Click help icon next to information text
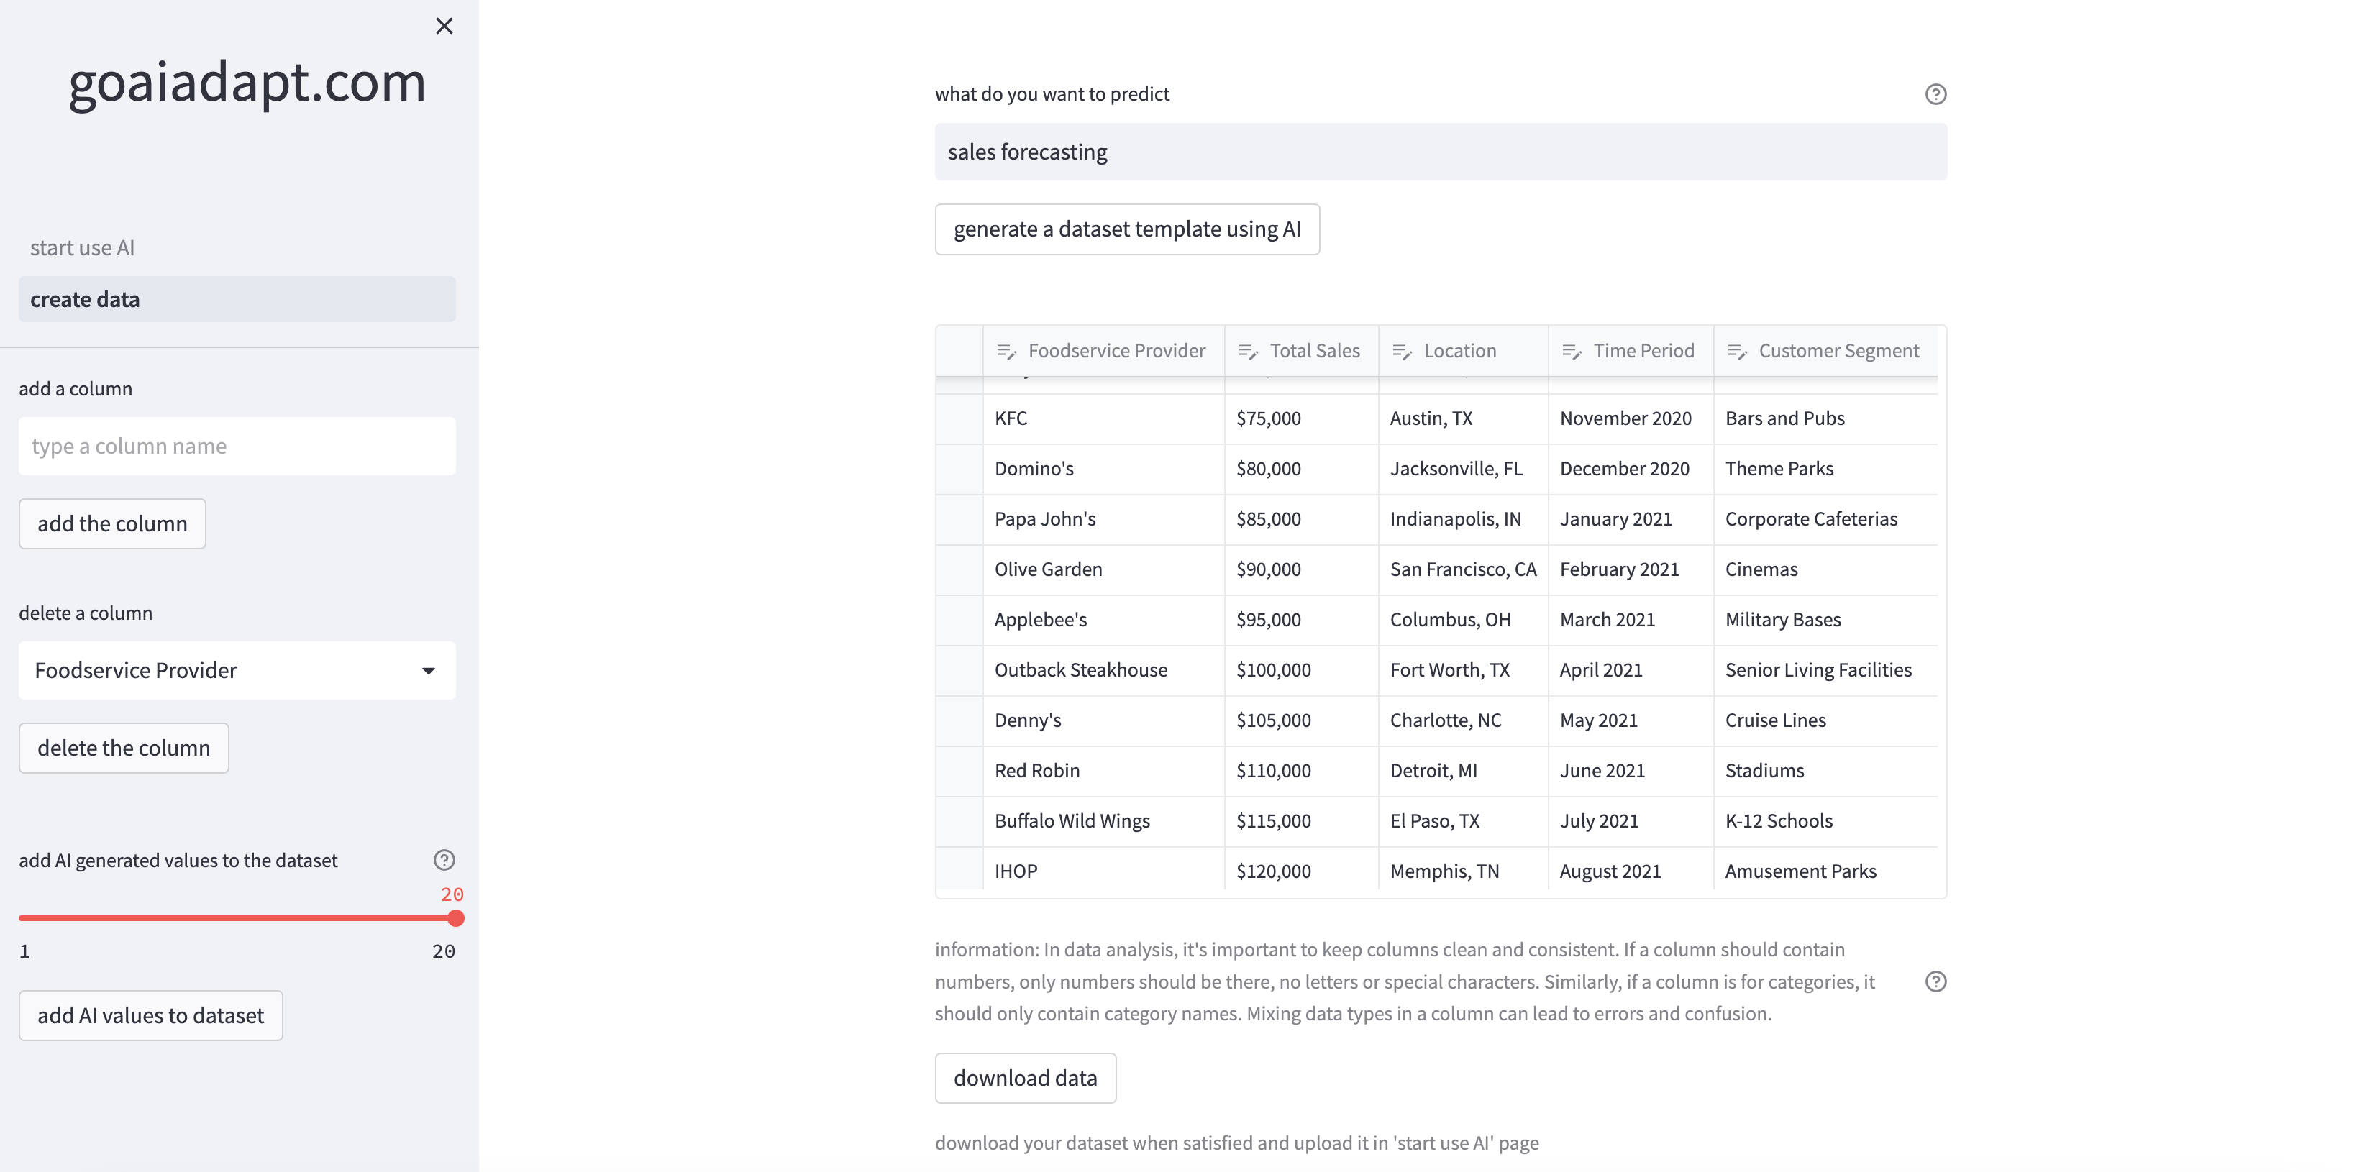Screen dimensions: 2362x1172 [1935, 981]
